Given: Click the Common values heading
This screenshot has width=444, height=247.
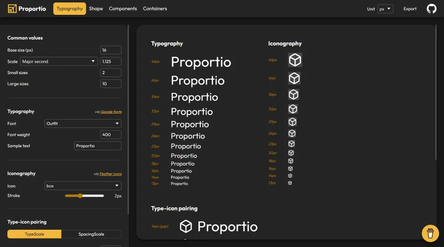Looking at the screenshot, I should (x=25, y=38).
